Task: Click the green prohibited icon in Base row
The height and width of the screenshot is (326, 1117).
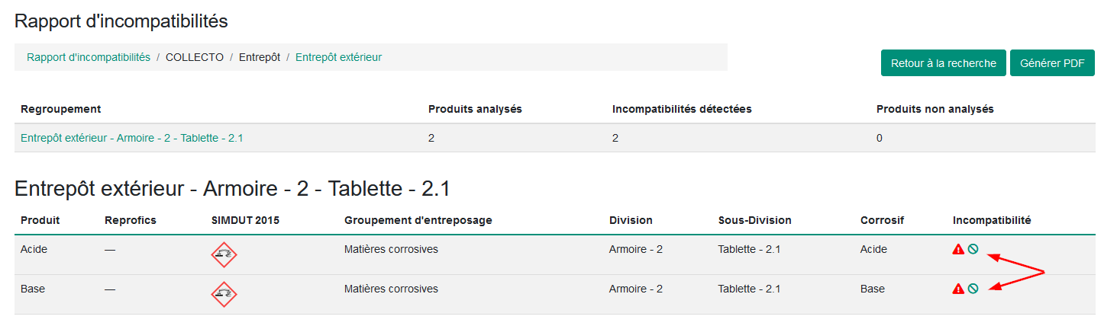Action: point(973,289)
